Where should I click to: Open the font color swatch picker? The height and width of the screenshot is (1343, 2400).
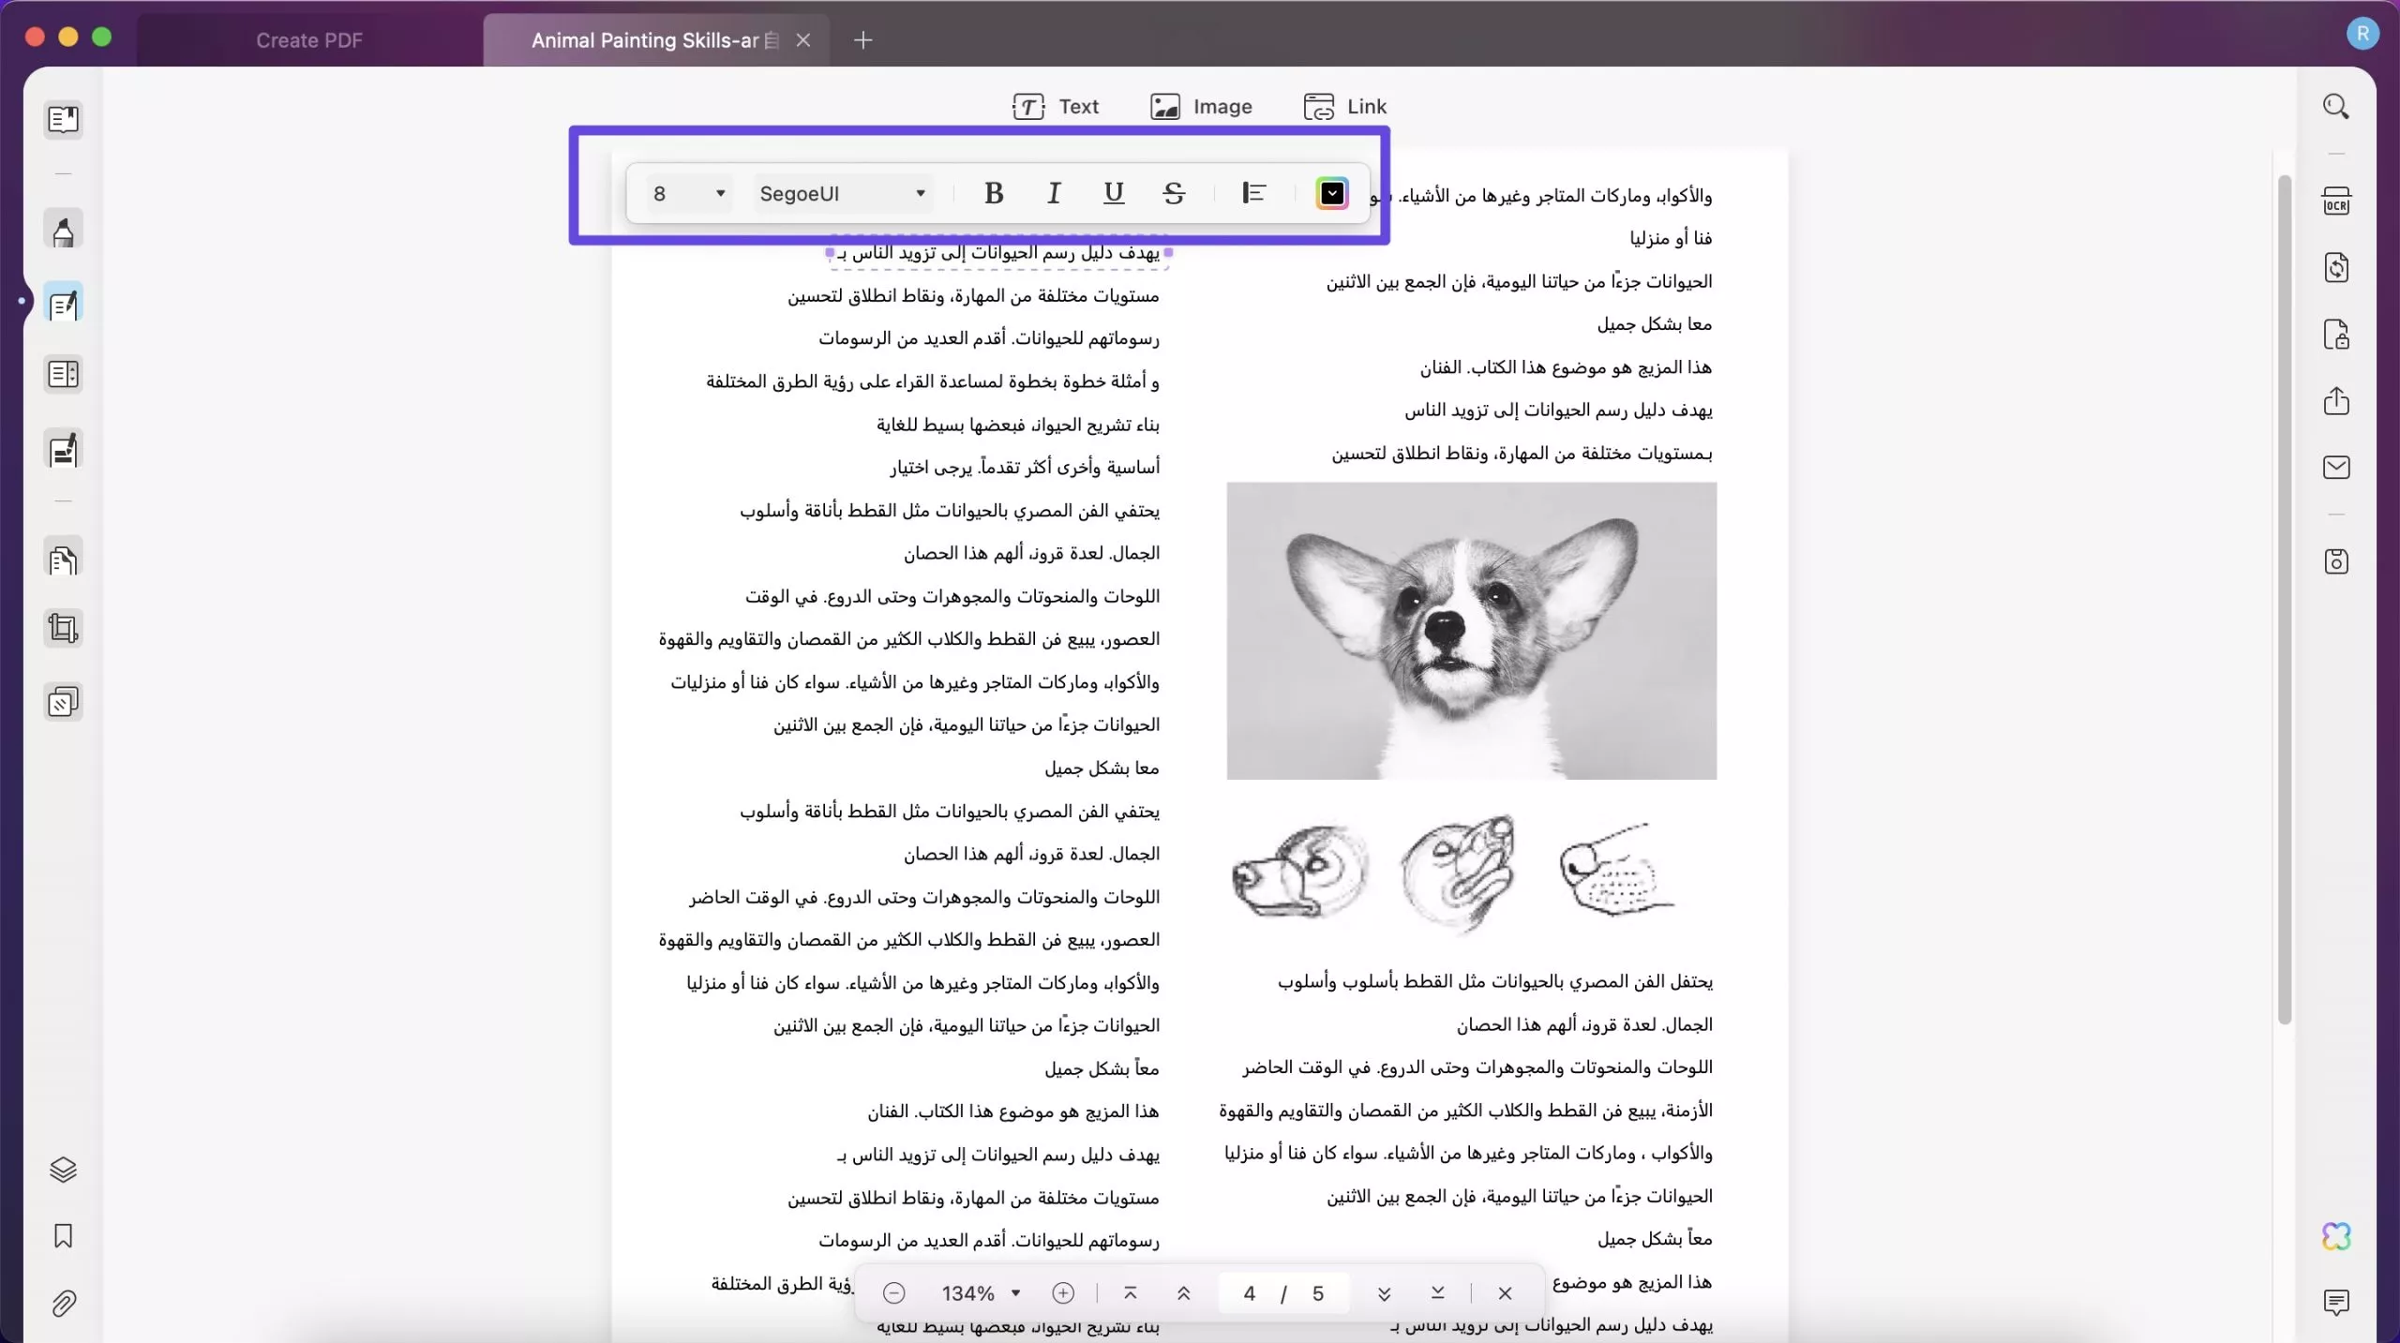(x=1331, y=193)
